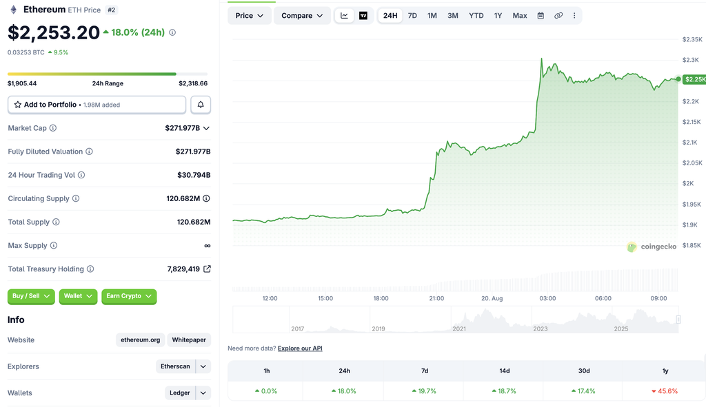Viewport: 706px width, 407px height.
Task: Expand Wallets list arrow beside Ledger
Action: coord(203,393)
